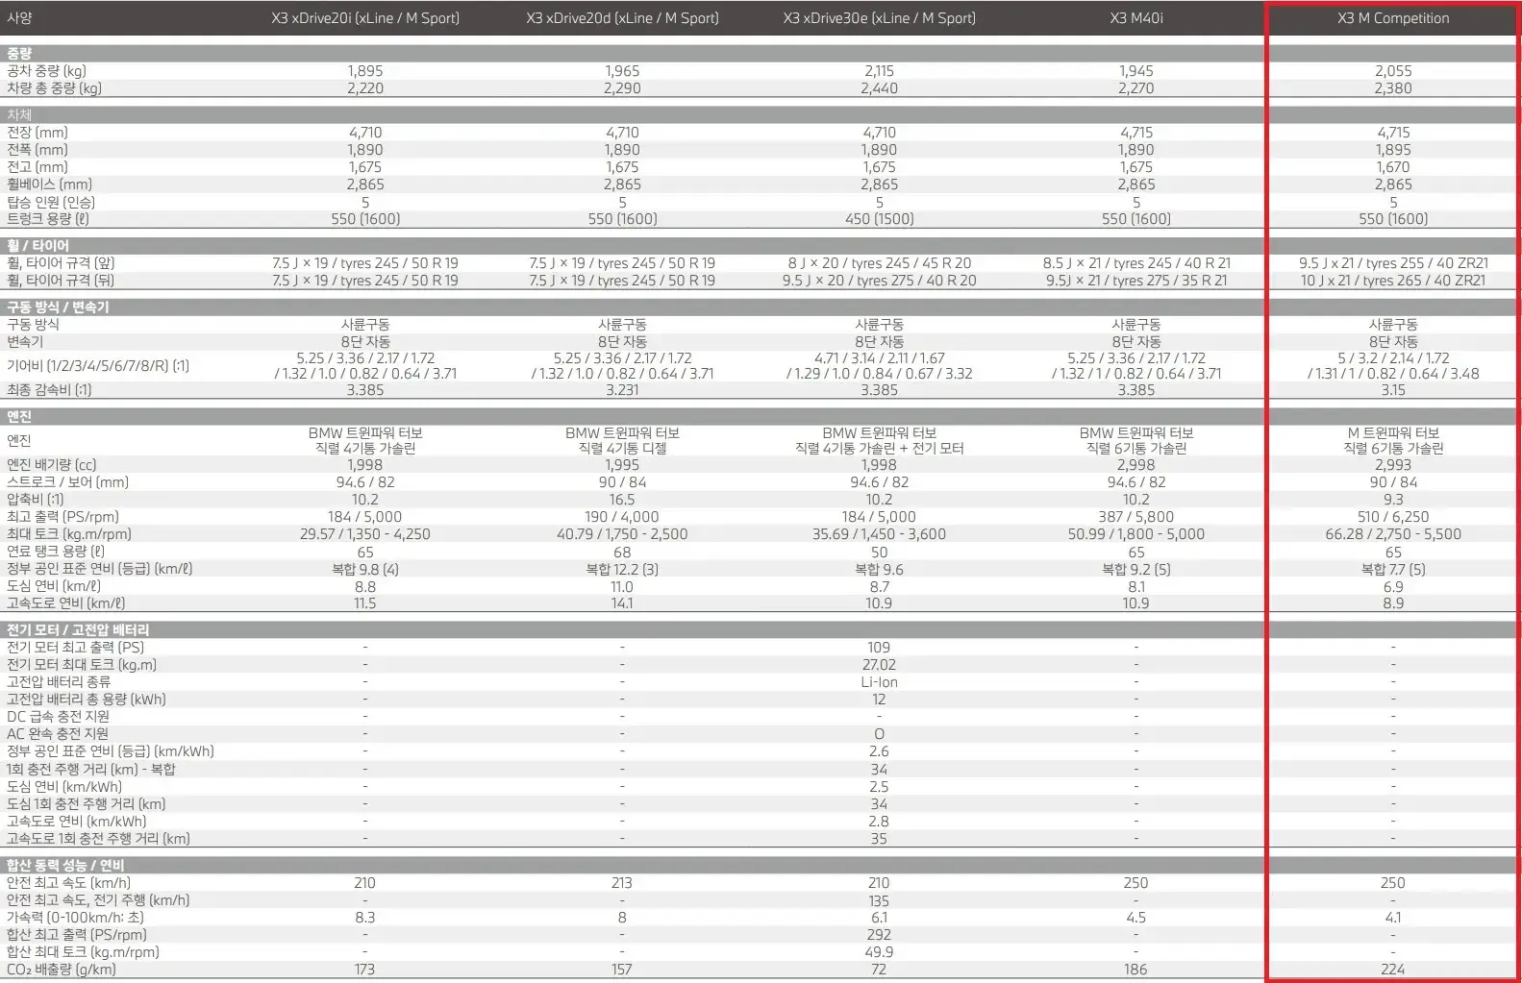Click the X3 M Competition column header

coord(1393,18)
